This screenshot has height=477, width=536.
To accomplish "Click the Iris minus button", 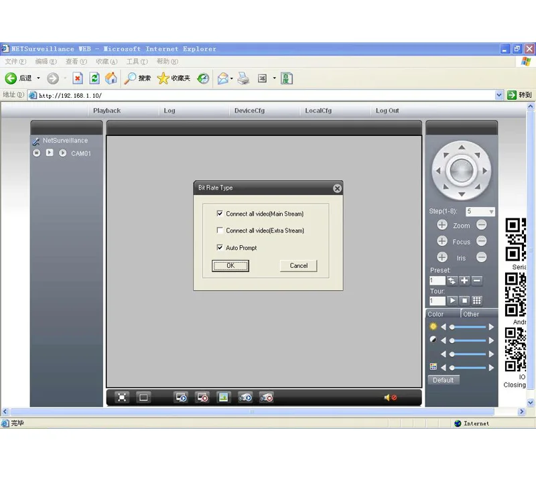I will tap(481, 257).
